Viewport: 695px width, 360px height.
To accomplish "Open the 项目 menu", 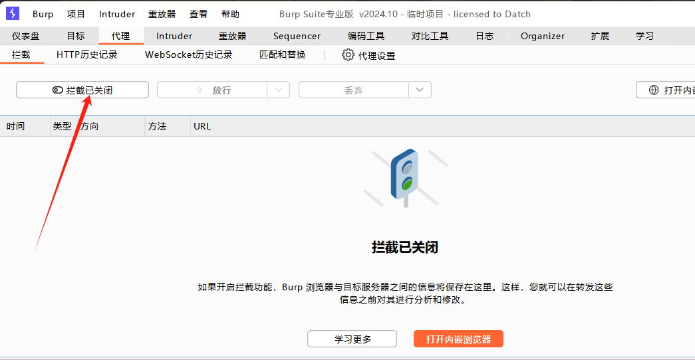I will pos(76,14).
